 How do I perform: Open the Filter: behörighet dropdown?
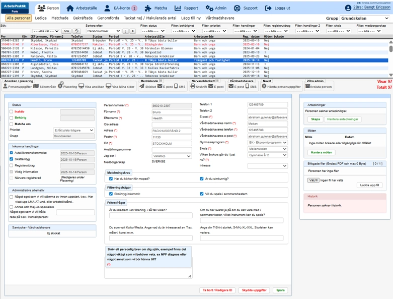point(184,31)
